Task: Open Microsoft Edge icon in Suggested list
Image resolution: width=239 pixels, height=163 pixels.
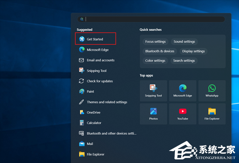Action: coord(82,50)
